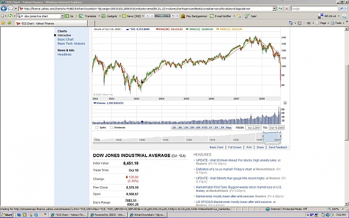
Task: Select the 1D chart range
Action: click(x=174, y=128)
